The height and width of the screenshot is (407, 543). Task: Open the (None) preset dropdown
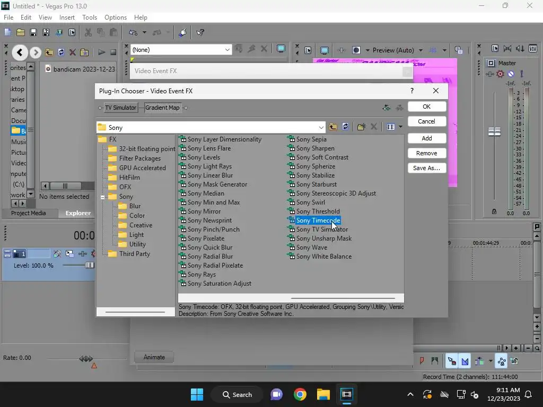pyautogui.click(x=227, y=50)
